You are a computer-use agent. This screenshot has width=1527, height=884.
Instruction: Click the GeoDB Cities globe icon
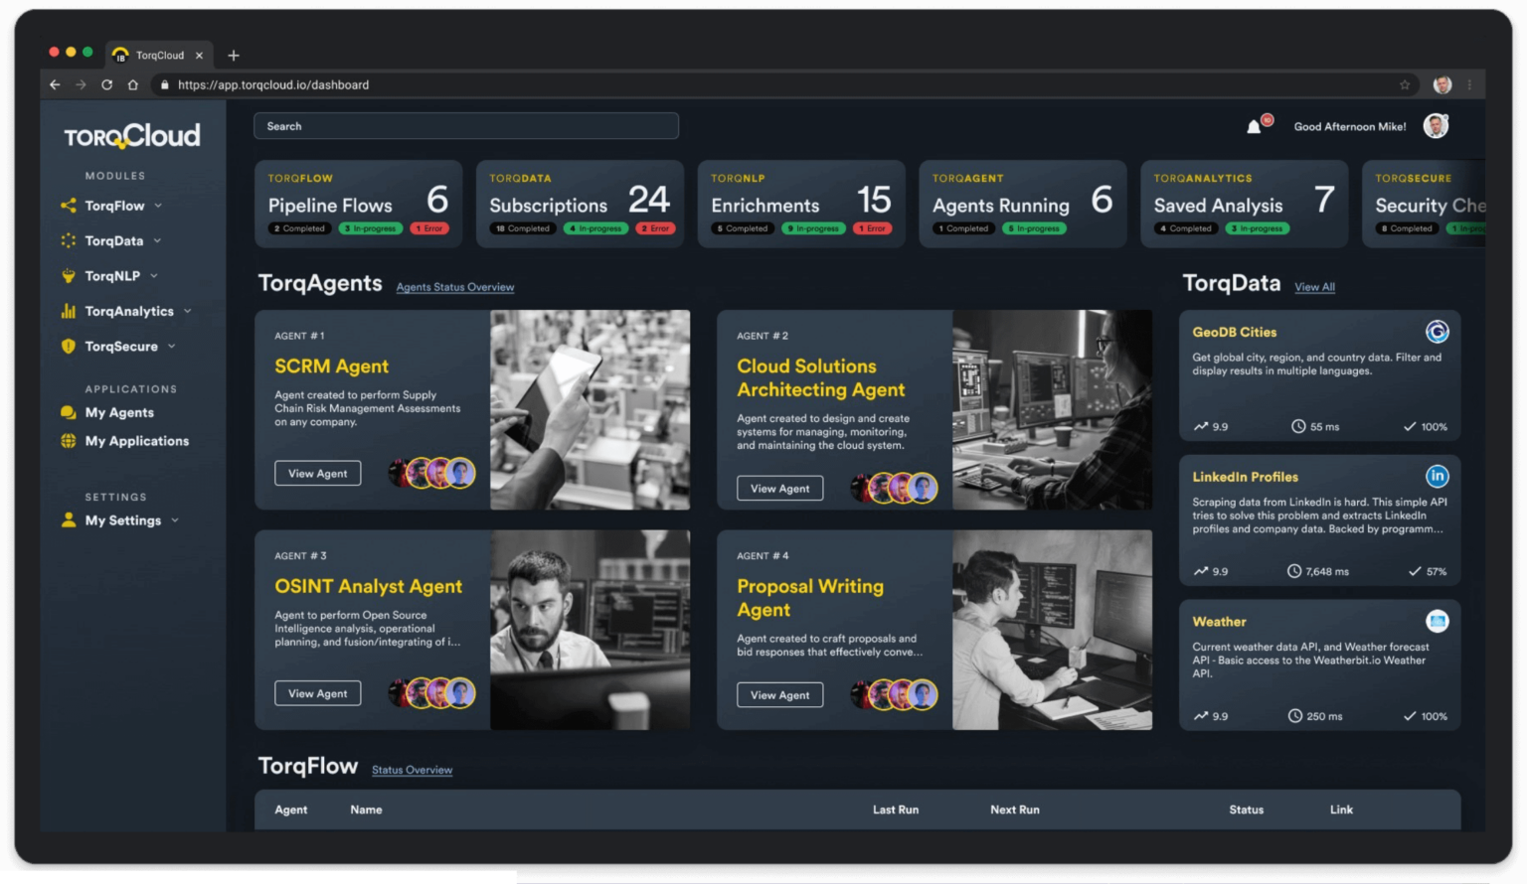point(1437,332)
